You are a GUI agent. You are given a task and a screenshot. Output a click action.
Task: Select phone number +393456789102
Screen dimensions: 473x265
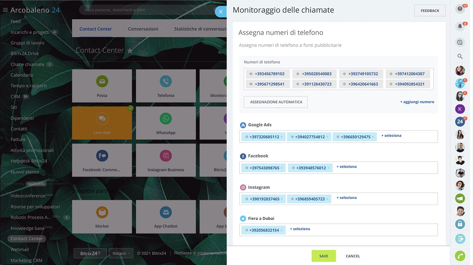tap(268, 74)
